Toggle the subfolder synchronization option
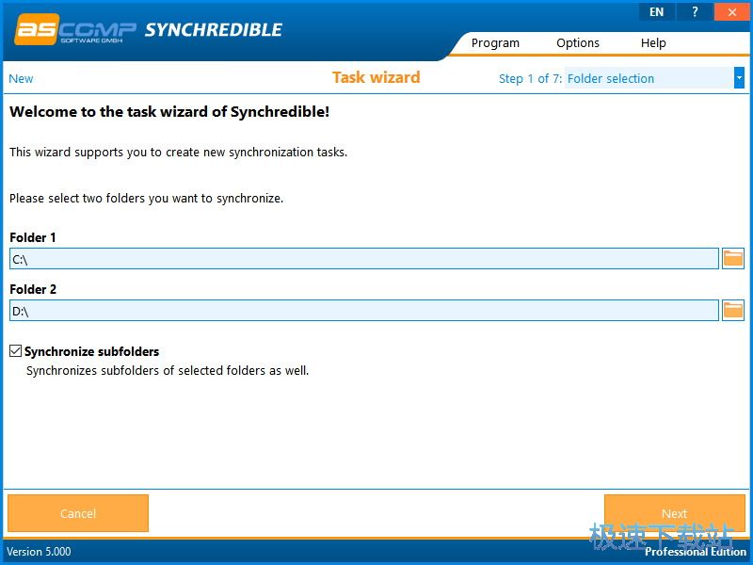Image resolution: width=753 pixels, height=565 pixels. click(15, 350)
